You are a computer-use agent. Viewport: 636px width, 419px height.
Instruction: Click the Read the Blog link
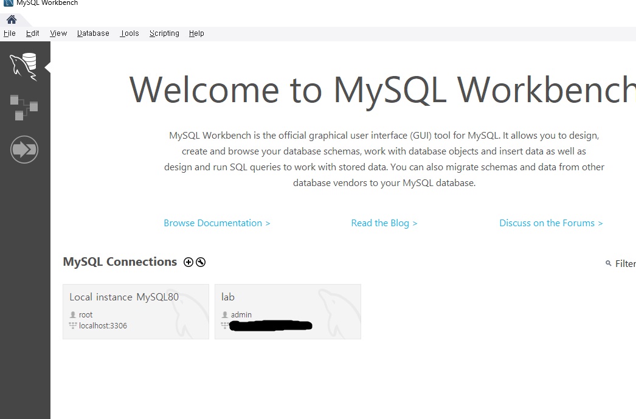point(384,223)
